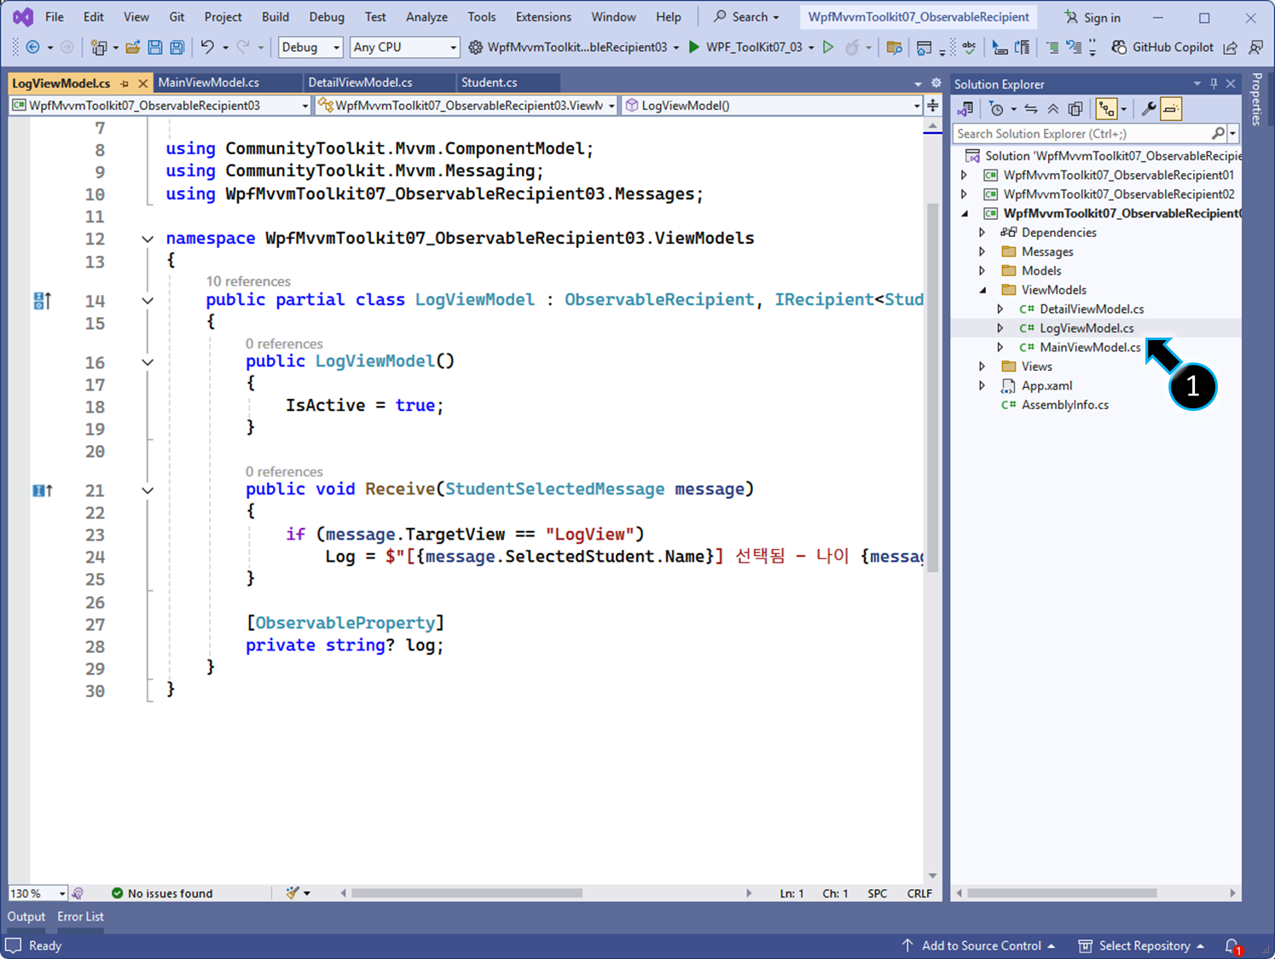Image resolution: width=1275 pixels, height=959 pixels.
Task: Open the Debug menu
Action: 327,17
